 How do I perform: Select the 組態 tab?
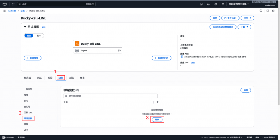click(61, 78)
